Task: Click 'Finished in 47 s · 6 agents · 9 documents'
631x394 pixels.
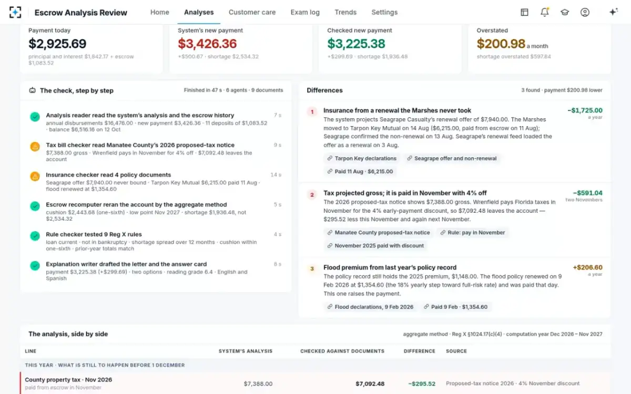Action: [x=233, y=90]
